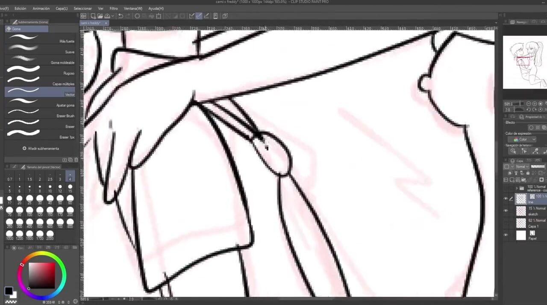Screen dimensions: 547x305
Task: Click inside the color wheel square
Action: pyautogui.click(x=41, y=275)
